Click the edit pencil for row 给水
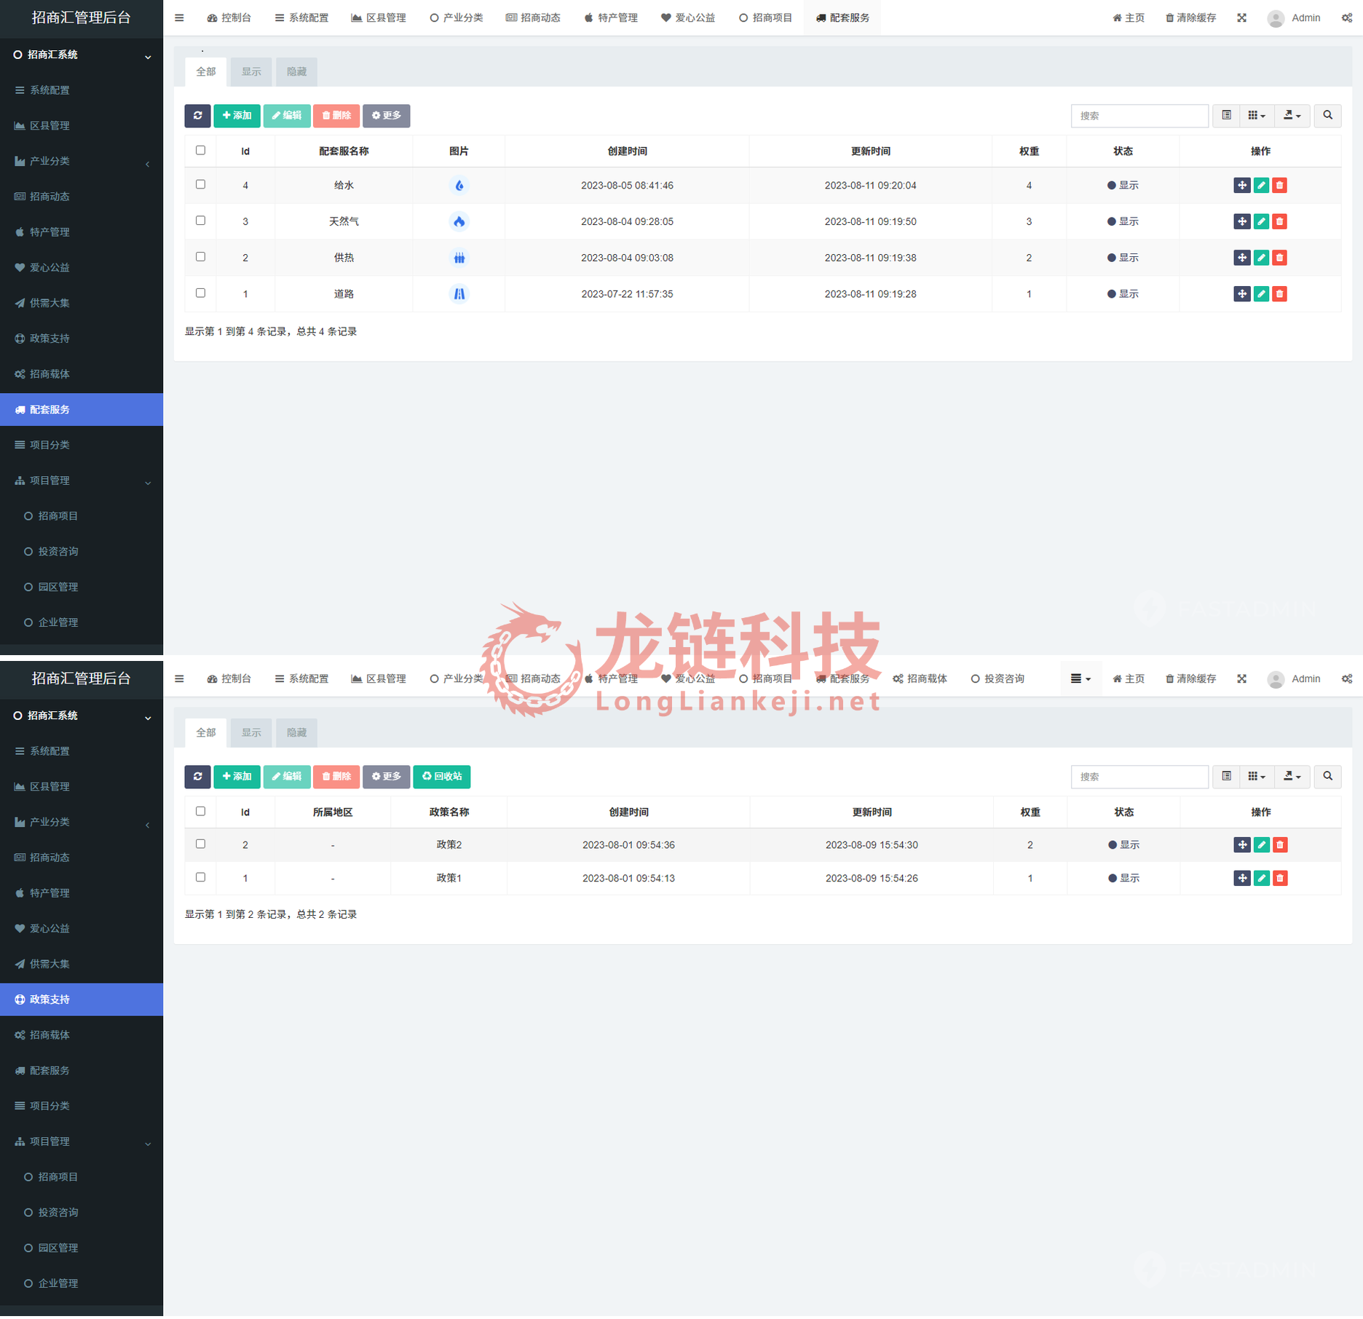Viewport: 1363px width, 1319px height. point(1261,185)
